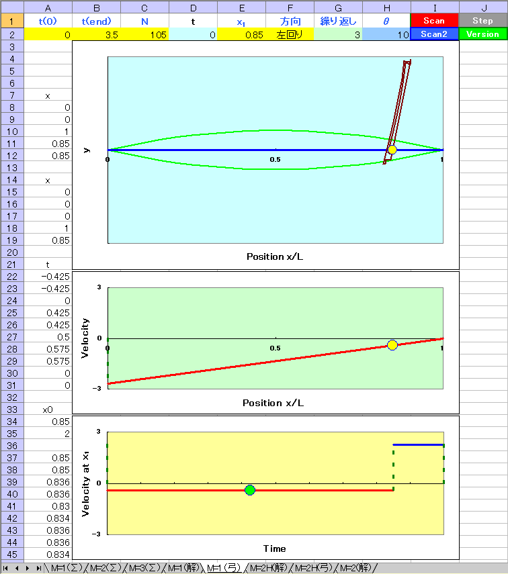Click the N value cell showing 105
The image size is (508, 574).
pyautogui.click(x=144, y=35)
